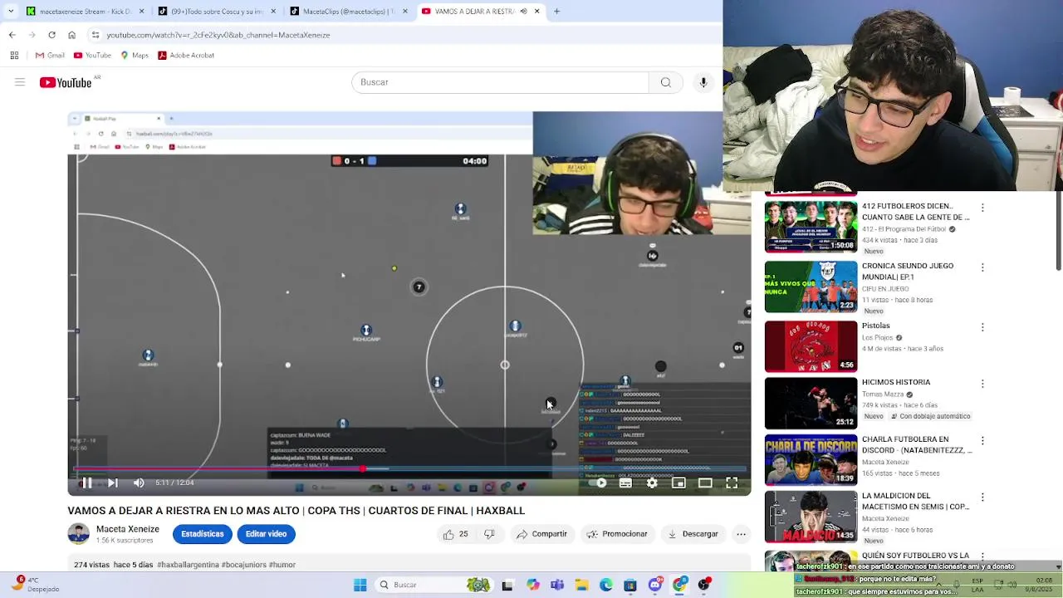Click the Compartir share button

(x=541, y=534)
